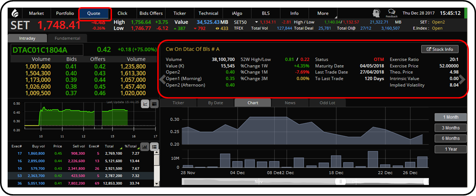The height and width of the screenshot is (196, 476).
Task: Click the Exercise Price value 52.00000
Action: tap(449, 66)
